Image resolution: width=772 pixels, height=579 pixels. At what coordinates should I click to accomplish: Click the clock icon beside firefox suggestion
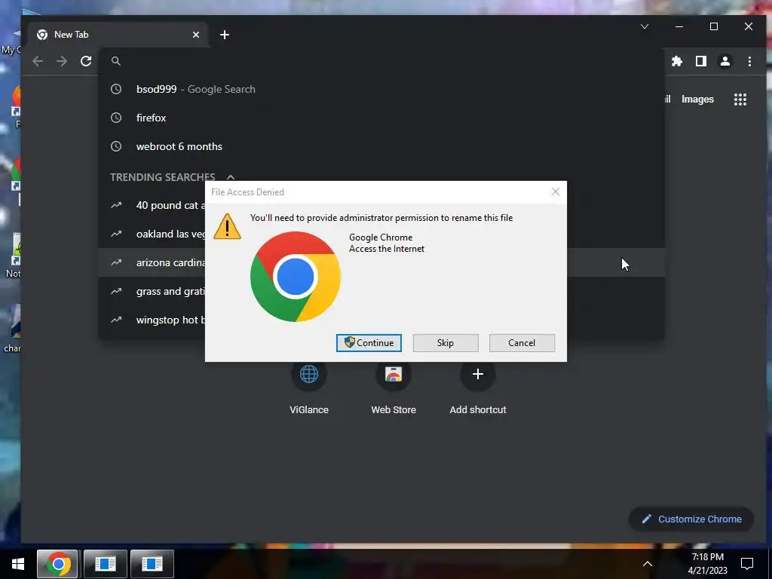click(x=115, y=118)
